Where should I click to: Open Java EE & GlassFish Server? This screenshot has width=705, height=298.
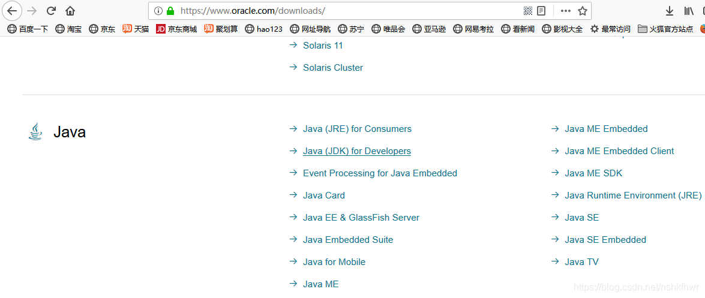click(x=361, y=218)
